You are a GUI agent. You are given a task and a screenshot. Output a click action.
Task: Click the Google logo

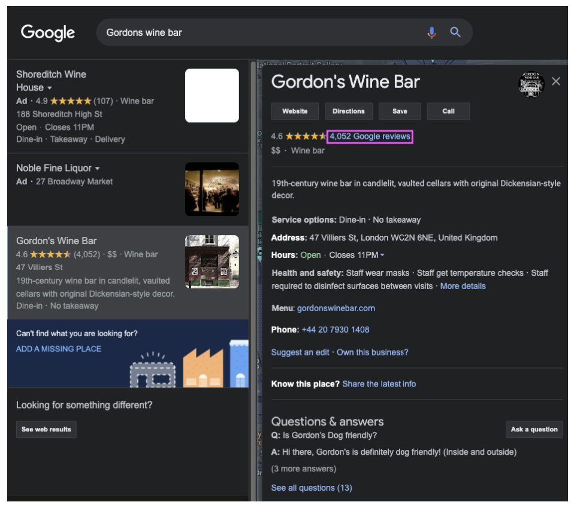click(47, 33)
